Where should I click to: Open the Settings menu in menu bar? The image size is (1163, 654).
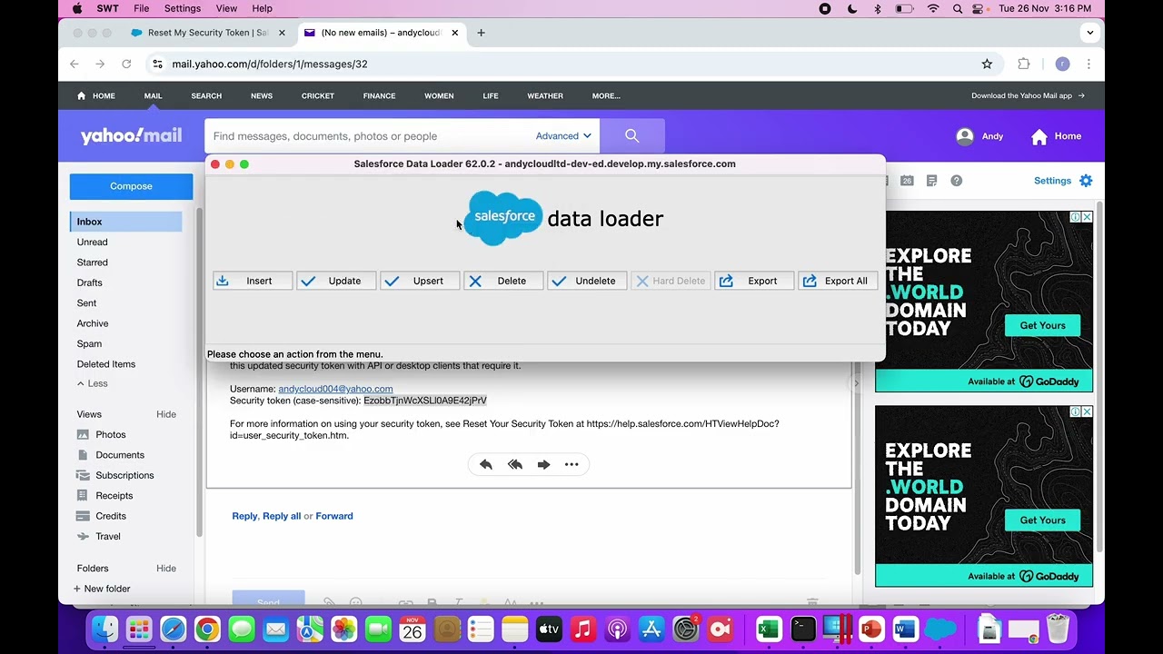183,8
